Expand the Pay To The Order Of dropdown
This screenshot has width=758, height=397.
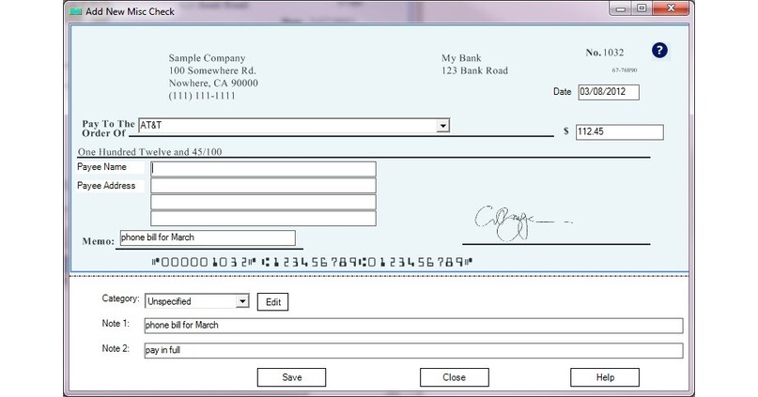(441, 125)
